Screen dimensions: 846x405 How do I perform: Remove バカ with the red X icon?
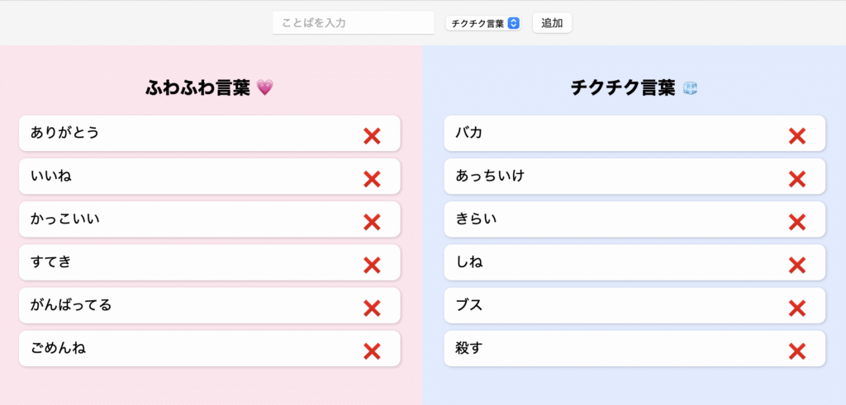(x=796, y=136)
